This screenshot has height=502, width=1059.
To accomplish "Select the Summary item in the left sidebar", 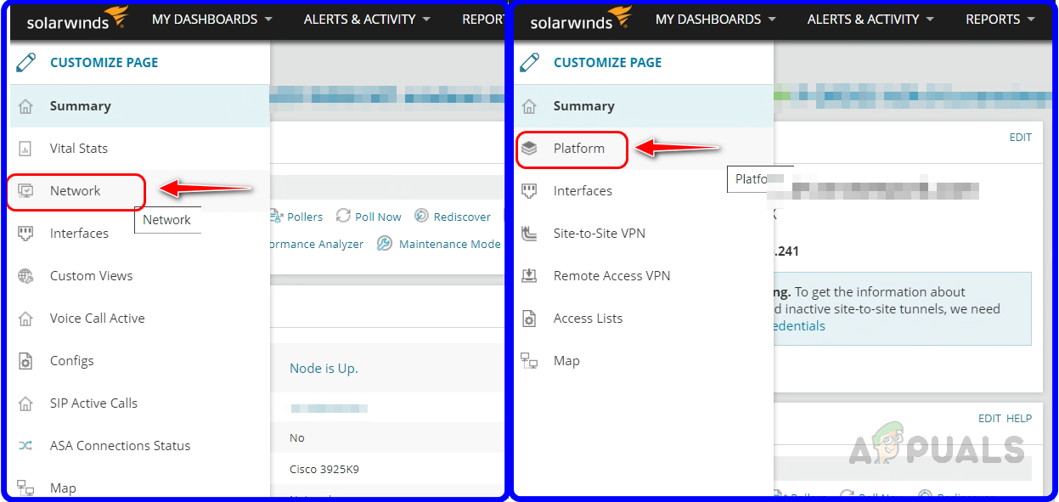I will click(140, 106).
